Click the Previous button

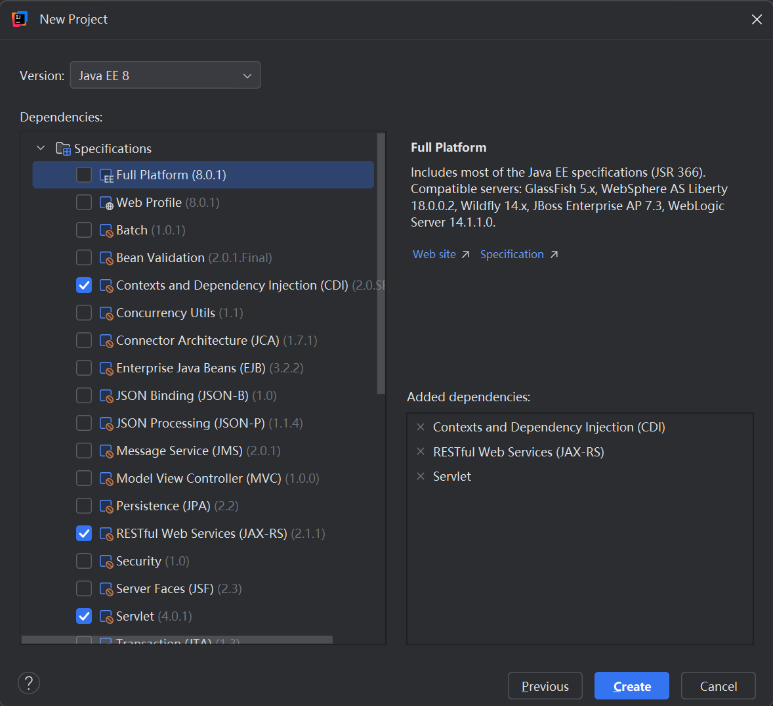[x=545, y=686]
